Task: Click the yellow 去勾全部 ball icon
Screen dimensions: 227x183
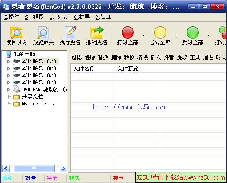Action: click(160, 32)
